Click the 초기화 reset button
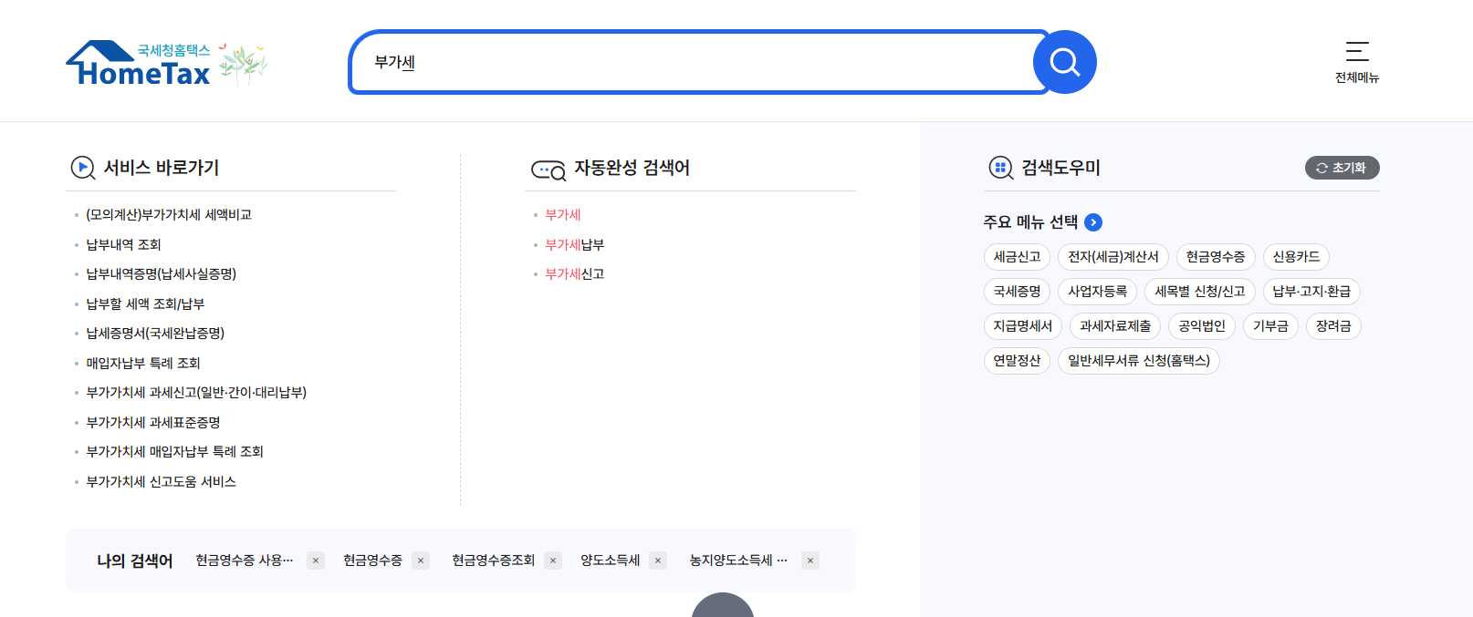Image resolution: width=1473 pixels, height=617 pixels. (1342, 168)
